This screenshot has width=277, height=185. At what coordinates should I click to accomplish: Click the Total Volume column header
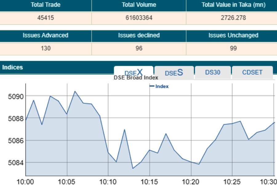[x=139, y=5]
